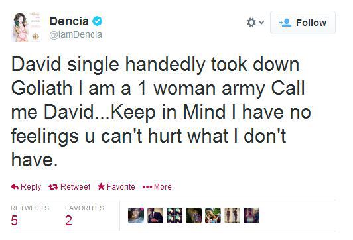
Task: Click the Reply arrow icon
Action: coord(15,186)
